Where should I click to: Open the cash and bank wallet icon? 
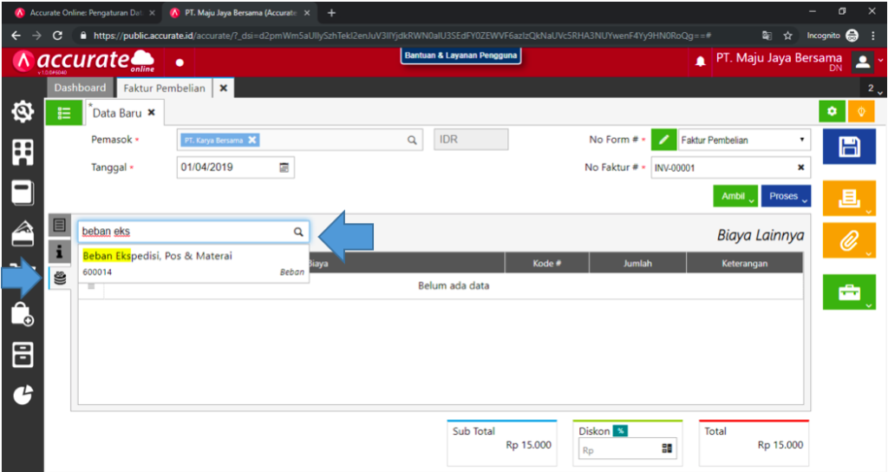[x=23, y=233]
